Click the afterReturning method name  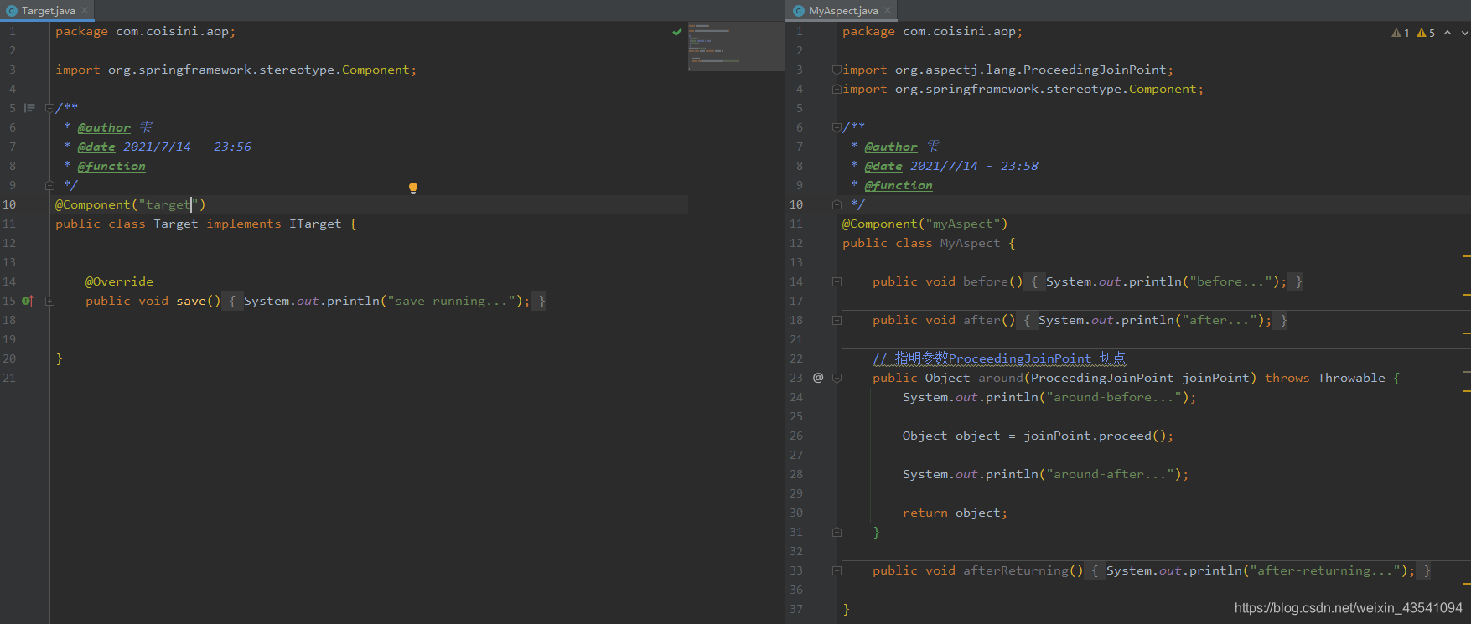[1016, 570]
